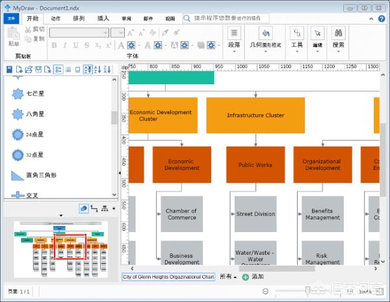This screenshot has height=302, width=390.
Task: Open the font family combo box
Action: [x=79, y=32]
